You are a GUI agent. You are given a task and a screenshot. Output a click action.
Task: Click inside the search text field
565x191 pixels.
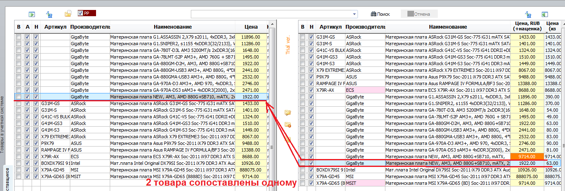(x=271, y=14)
